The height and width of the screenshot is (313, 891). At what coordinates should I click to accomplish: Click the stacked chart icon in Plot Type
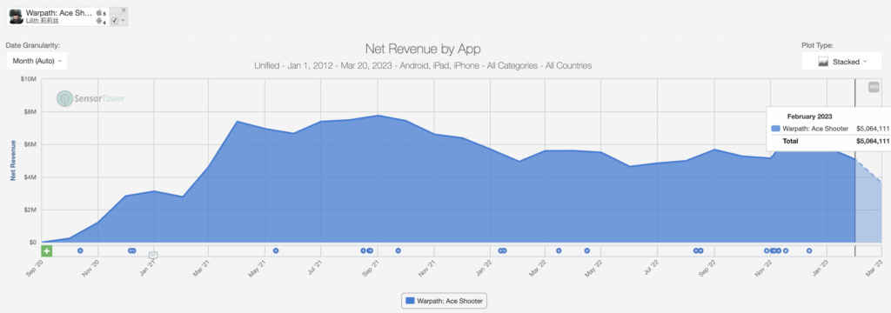point(823,62)
